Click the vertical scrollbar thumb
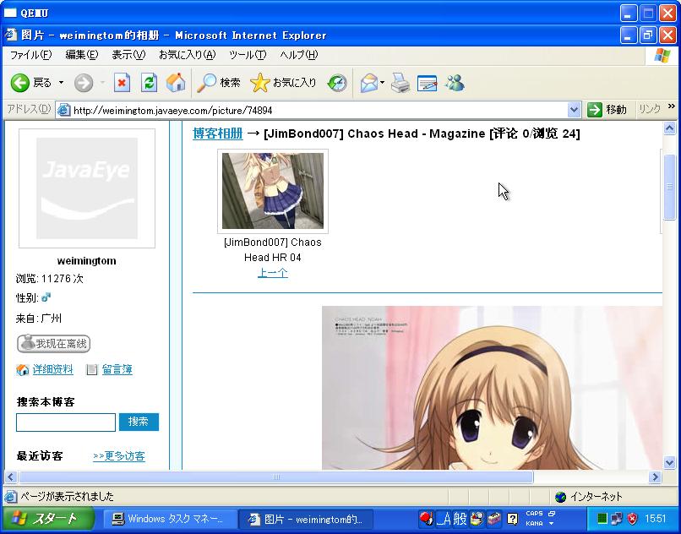Viewport: 681px width, 534px height. pos(669,187)
